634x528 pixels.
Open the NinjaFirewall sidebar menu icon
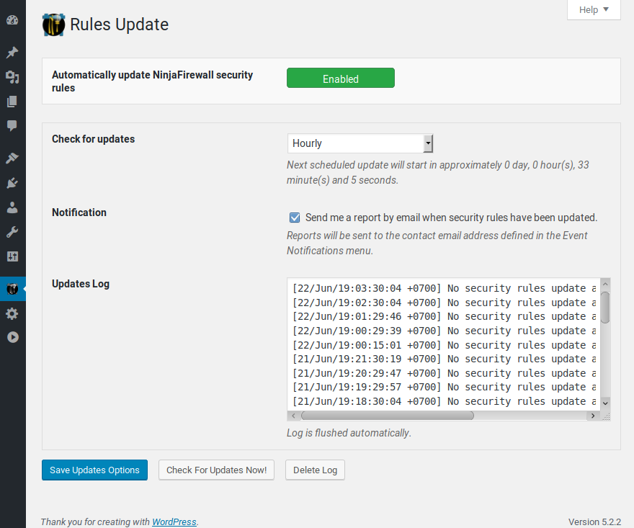(x=12, y=289)
